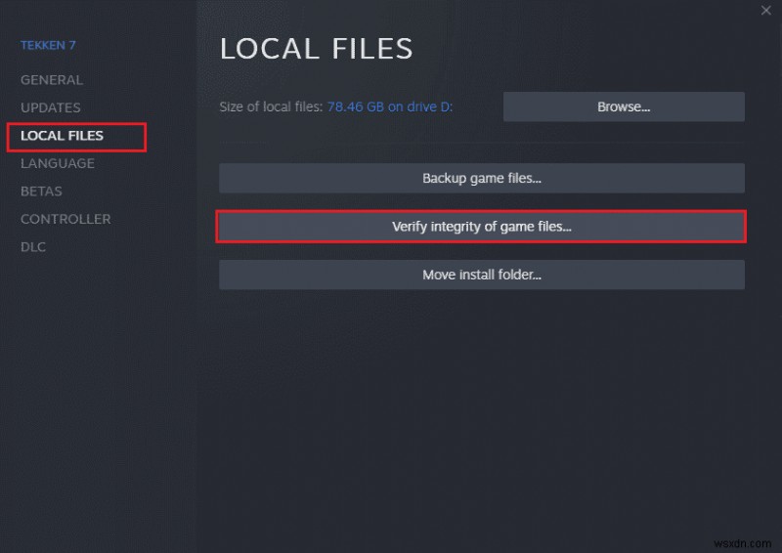Image resolution: width=782 pixels, height=553 pixels.
Task: Click Move install folder button
Action: tap(482, 275)
